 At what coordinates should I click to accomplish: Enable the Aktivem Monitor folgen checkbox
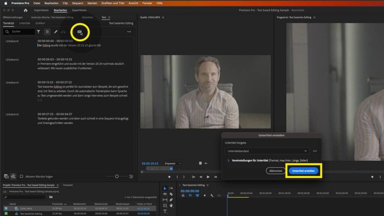coord(21,176)
